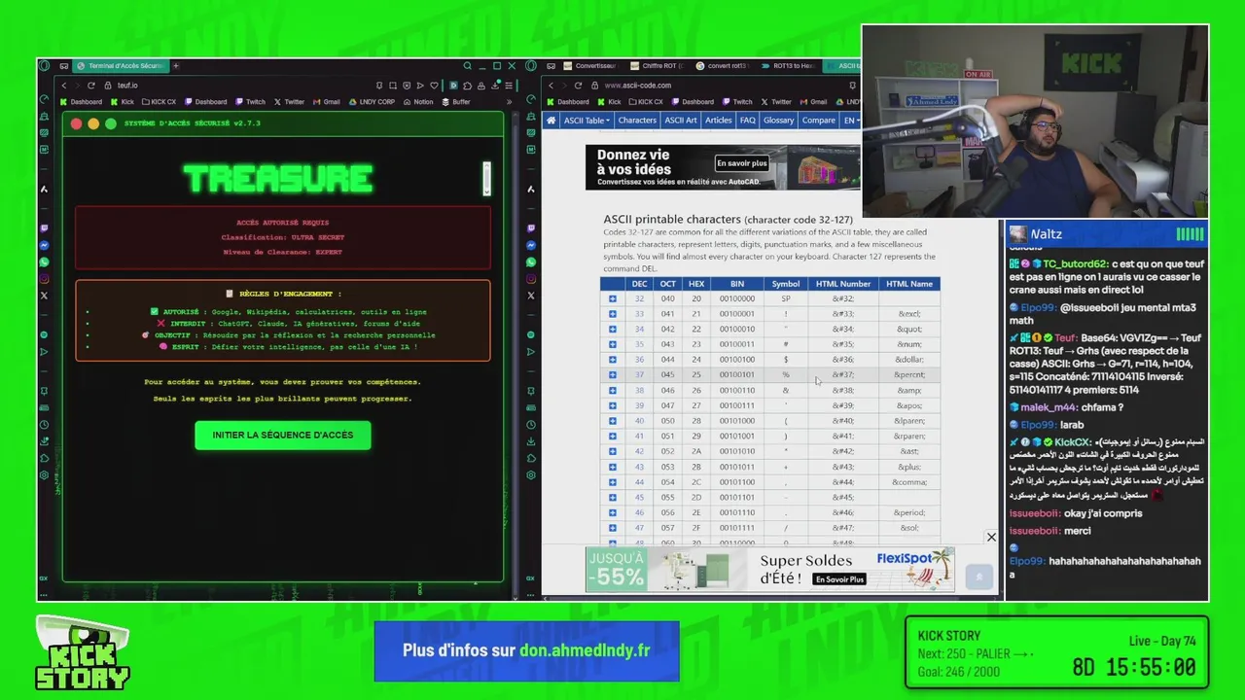The height and width of the screenshot is (700, 1245).
Task: Open Buffer bookmark in left browser
Action: (x=455, y=102)
